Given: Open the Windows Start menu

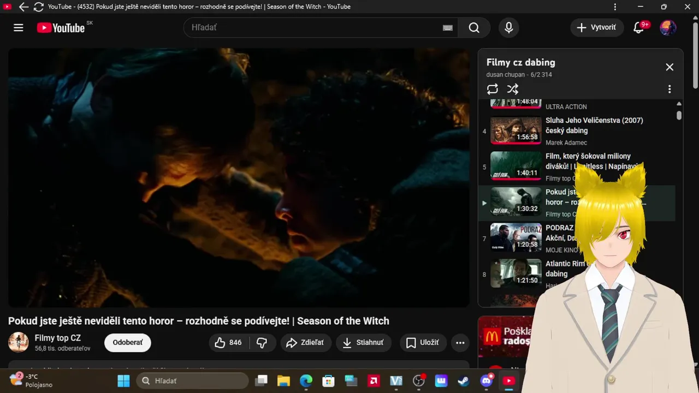Looking at the screenshot, I should [124, 380].
